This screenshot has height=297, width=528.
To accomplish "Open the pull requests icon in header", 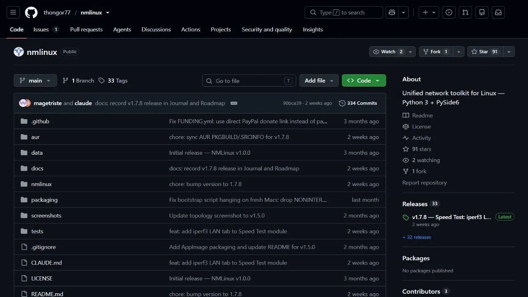I will pyautogui.click(x=465, y=12).
